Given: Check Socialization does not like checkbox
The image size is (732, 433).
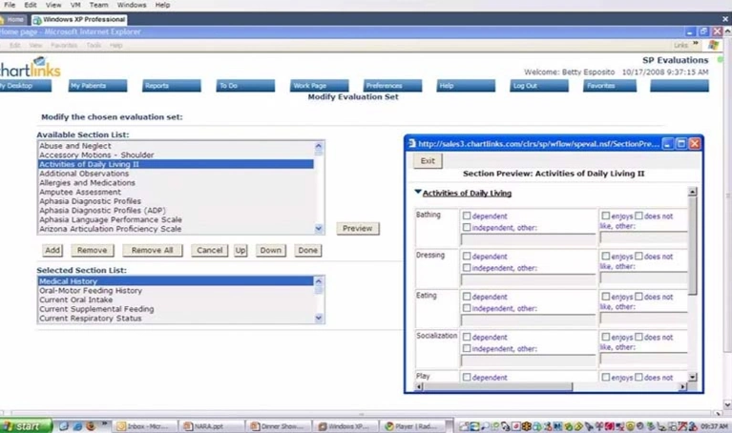Looking at the screenshot, I should [638, 337].
